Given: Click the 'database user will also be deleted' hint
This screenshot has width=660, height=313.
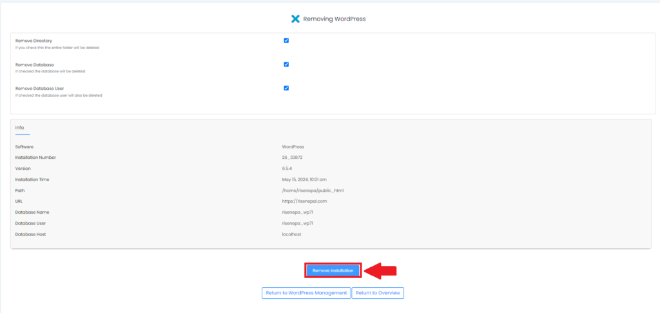Looking at the screenshot, I should 59,96.
